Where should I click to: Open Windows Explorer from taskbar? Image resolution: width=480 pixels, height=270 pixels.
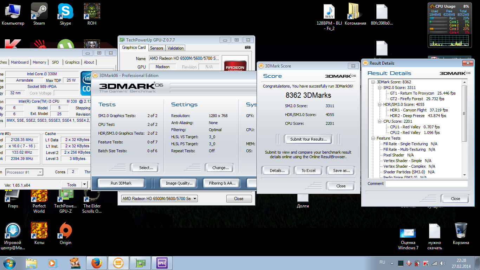click(x=31, y=263)
